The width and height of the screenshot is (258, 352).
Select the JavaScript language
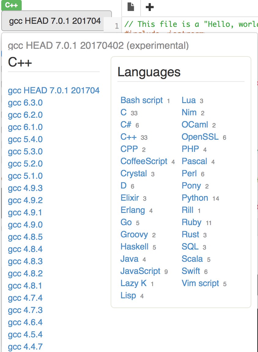140,271
